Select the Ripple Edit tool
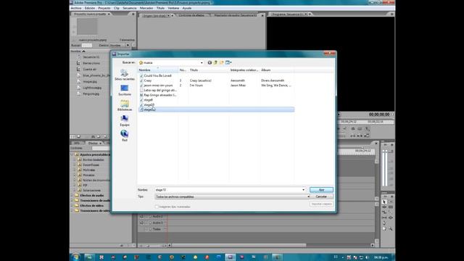Viewport: 464px width, 261px height. [384, 207]
